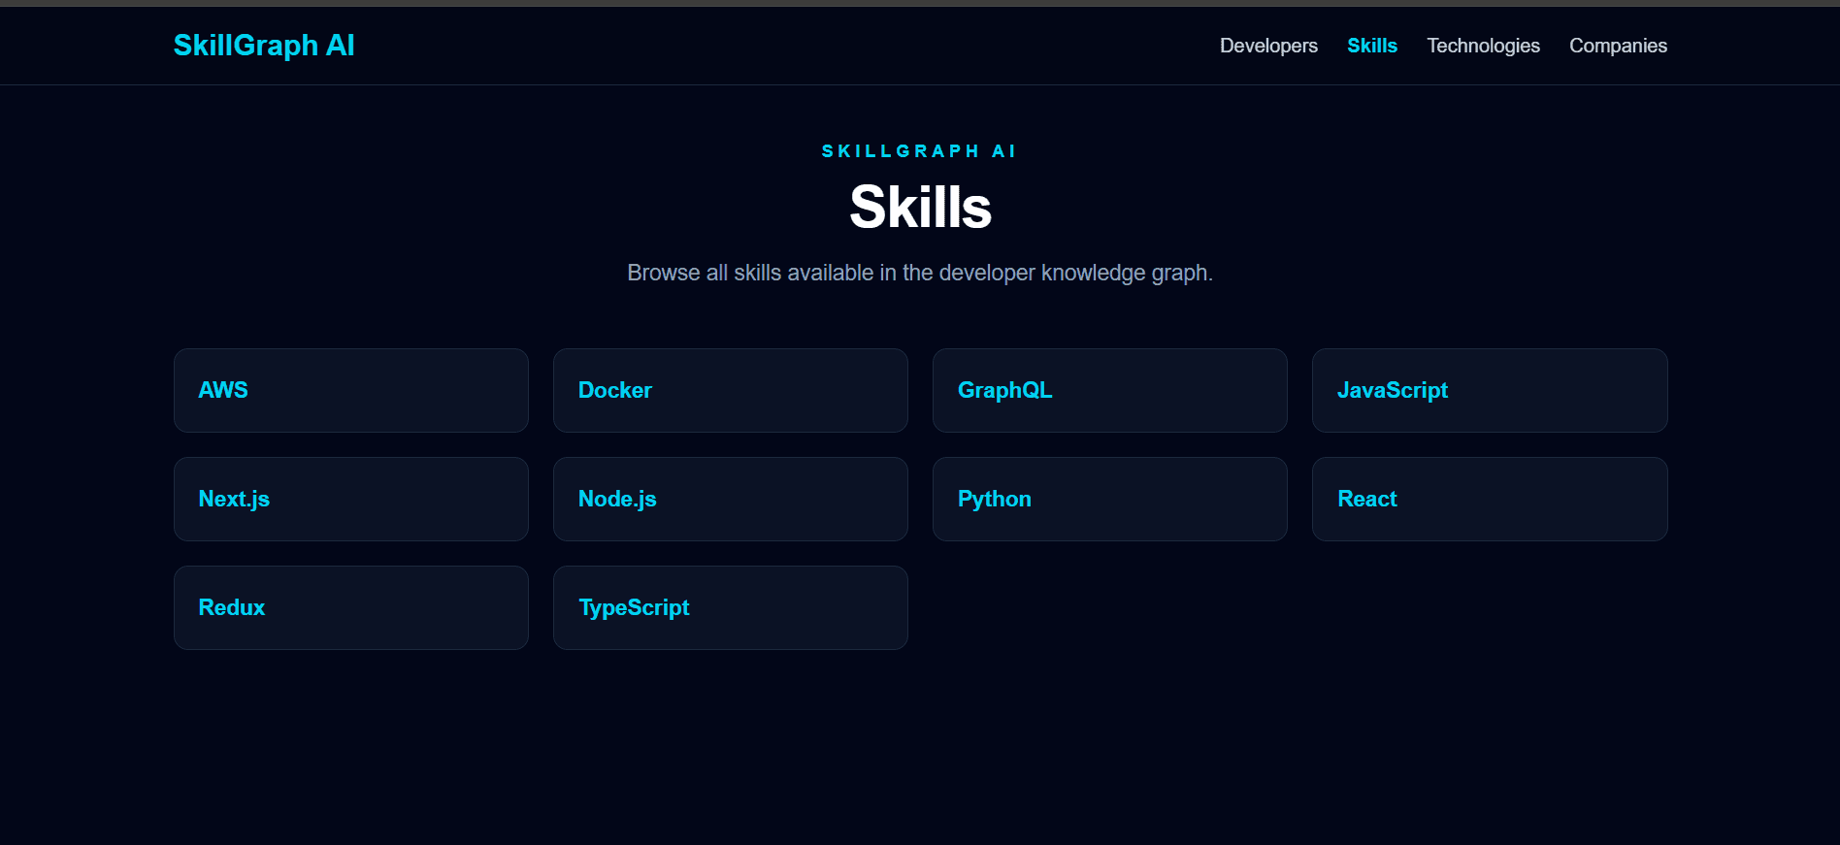Open the React skill card
Screen dimensions: 1840x845
[x=1490, y=499]
